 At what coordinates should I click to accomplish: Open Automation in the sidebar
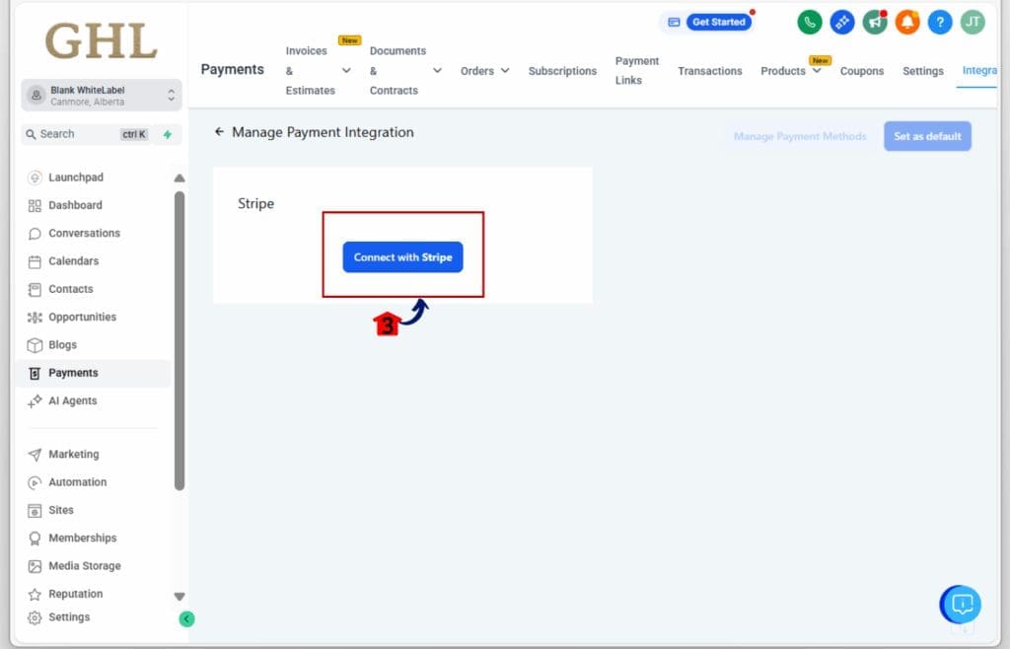[67, 481]
